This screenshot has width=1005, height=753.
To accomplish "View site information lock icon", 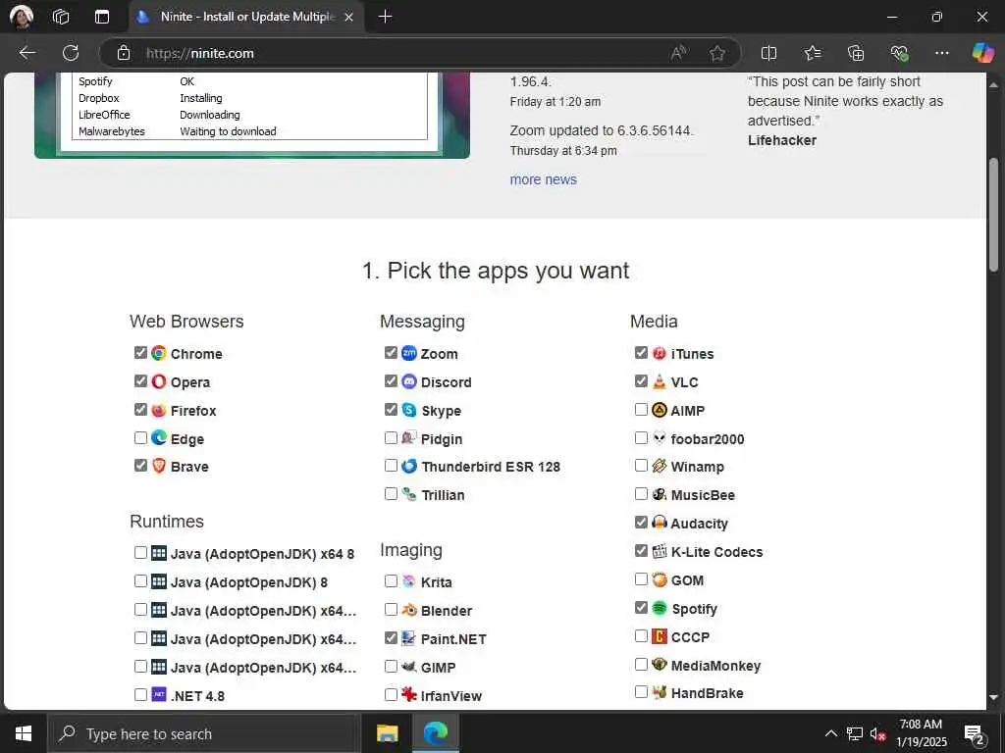I will [x=124, y=53].
